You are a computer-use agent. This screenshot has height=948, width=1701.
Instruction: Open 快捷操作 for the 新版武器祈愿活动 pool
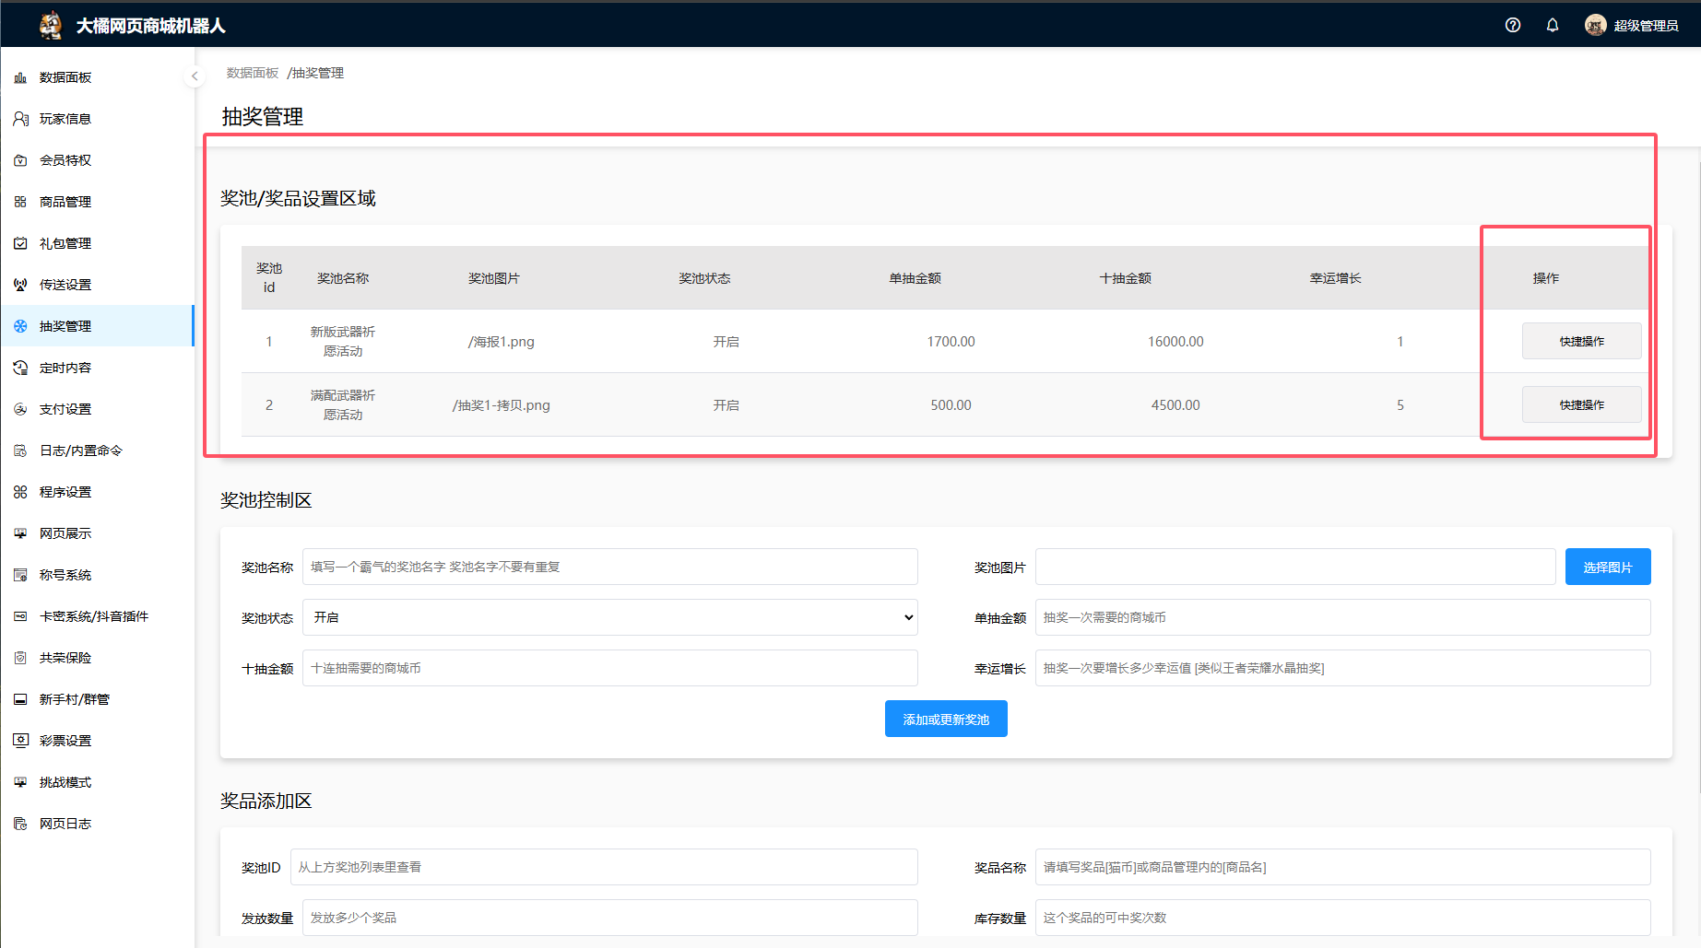click(x=1581, y=341)
